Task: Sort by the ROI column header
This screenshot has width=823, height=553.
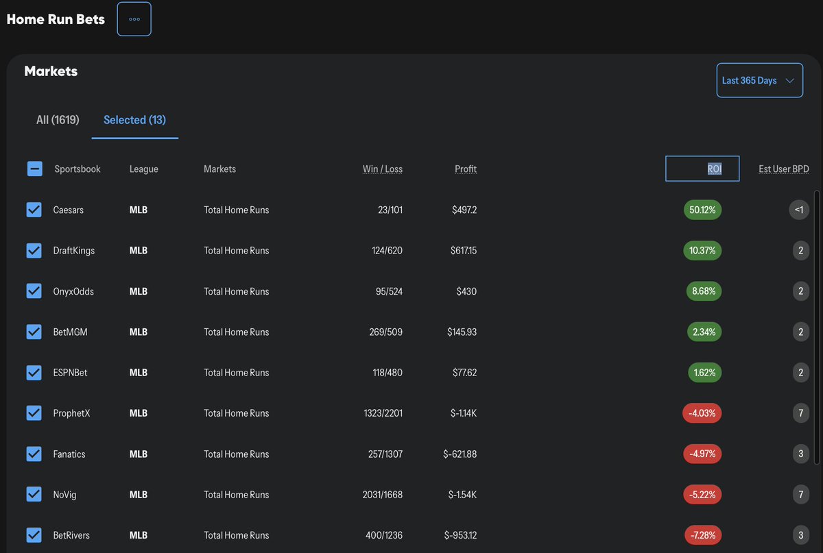Action: click(x=702, y=169)
